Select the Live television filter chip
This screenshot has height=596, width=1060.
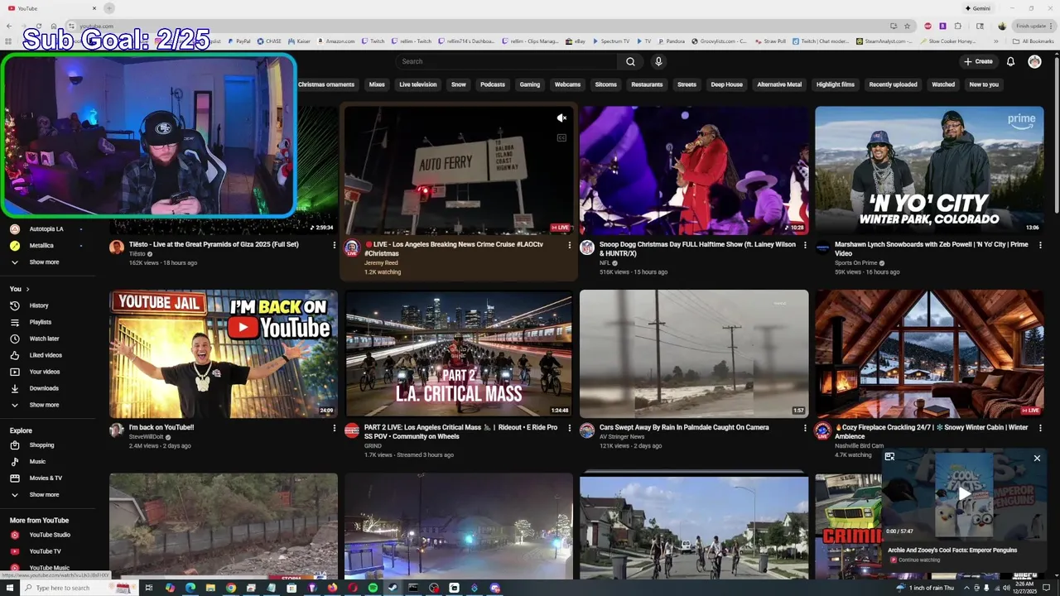pyautogui.click(x=418, y=84)
